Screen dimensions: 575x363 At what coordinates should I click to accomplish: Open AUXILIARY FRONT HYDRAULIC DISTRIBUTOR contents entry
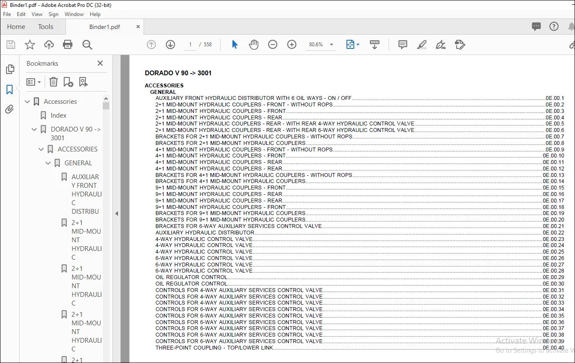(x=360, y=98)
